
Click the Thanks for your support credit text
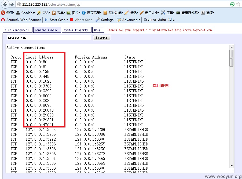click(159, 30)
